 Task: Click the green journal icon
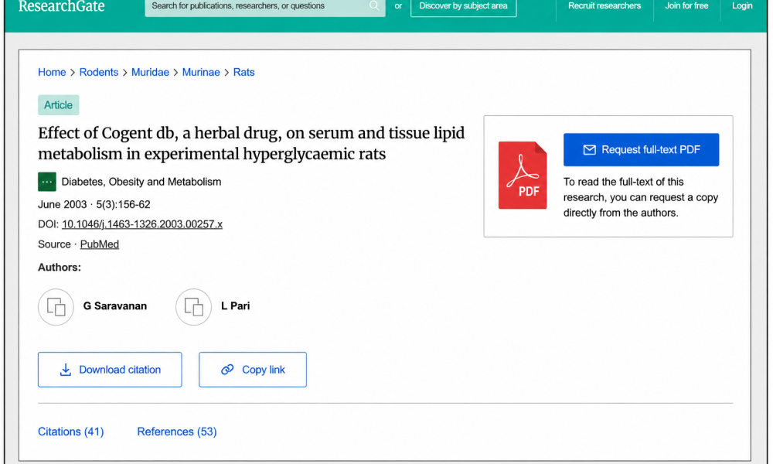pyautogui.click(x=47, y=182)
